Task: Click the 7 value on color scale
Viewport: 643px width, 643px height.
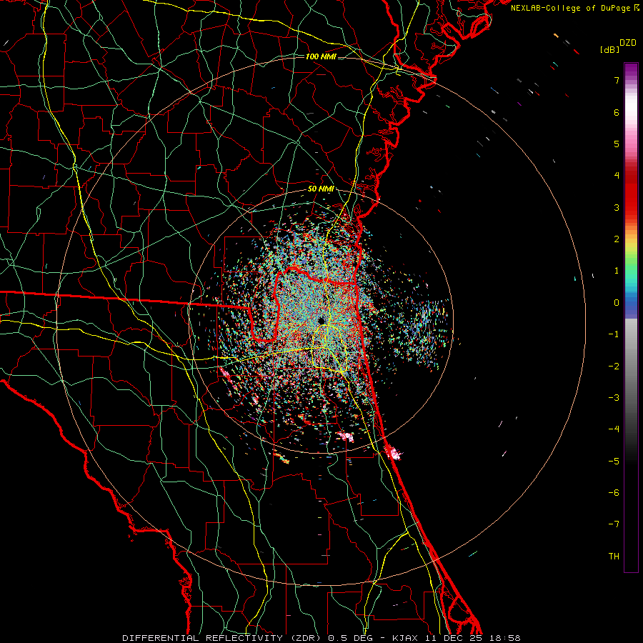Action: [617, 80]
